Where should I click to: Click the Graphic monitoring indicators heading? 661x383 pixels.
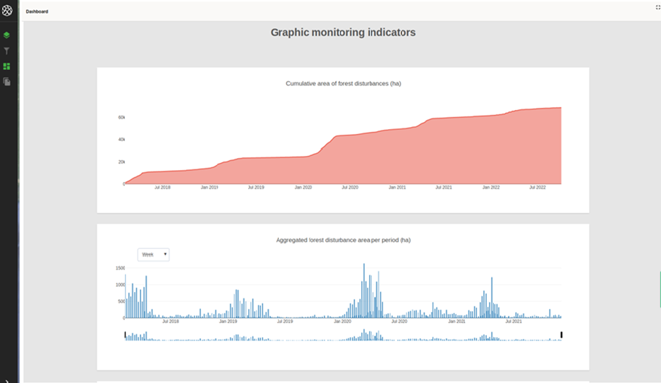pyautogui.click(x=343, y=32)
